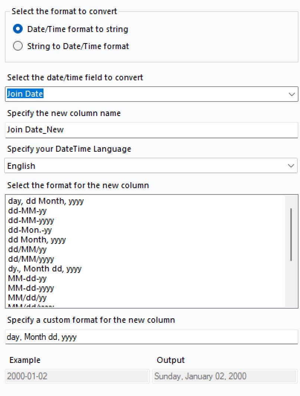Screen dimensions: 300x396
Task: Select the MM-dd-yyyy list entry
Action: tap(31, 288)
